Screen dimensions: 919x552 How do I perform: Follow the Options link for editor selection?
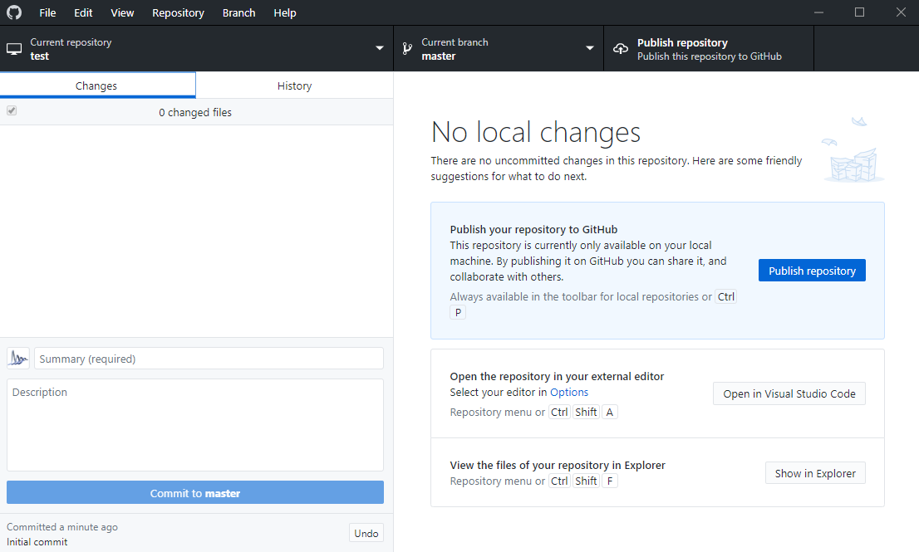(568, 392)
